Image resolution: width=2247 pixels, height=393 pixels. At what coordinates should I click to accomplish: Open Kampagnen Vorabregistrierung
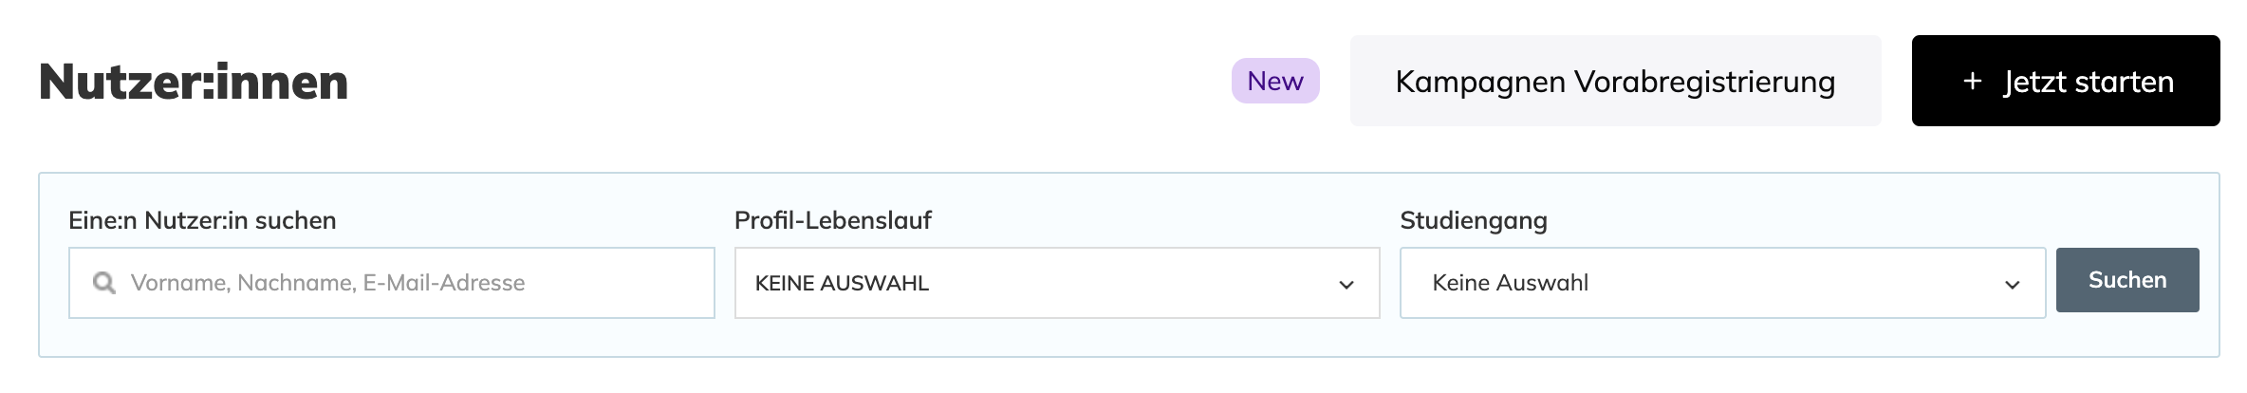[x=1615, y=81]
